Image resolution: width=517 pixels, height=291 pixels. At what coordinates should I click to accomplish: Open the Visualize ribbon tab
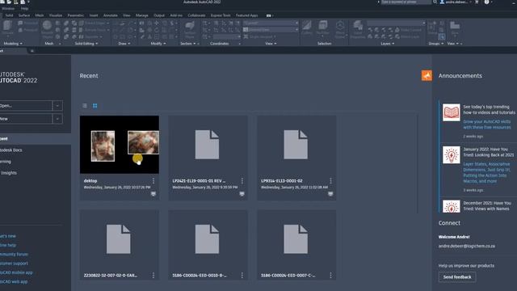(x=56, y=15)
